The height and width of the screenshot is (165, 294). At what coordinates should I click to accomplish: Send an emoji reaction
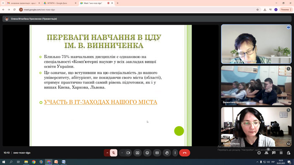[x=147, y=153]
